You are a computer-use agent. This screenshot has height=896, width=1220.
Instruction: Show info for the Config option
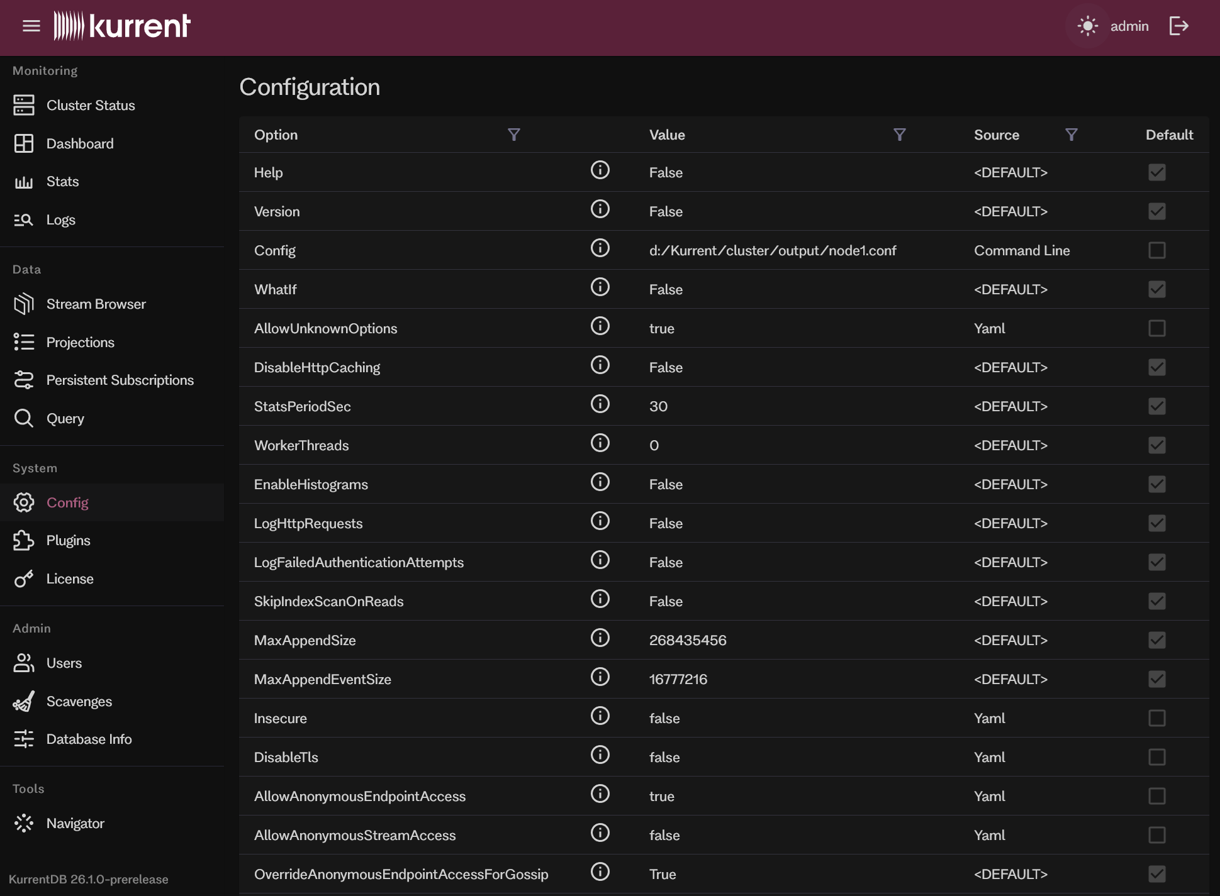pos(600,248)
